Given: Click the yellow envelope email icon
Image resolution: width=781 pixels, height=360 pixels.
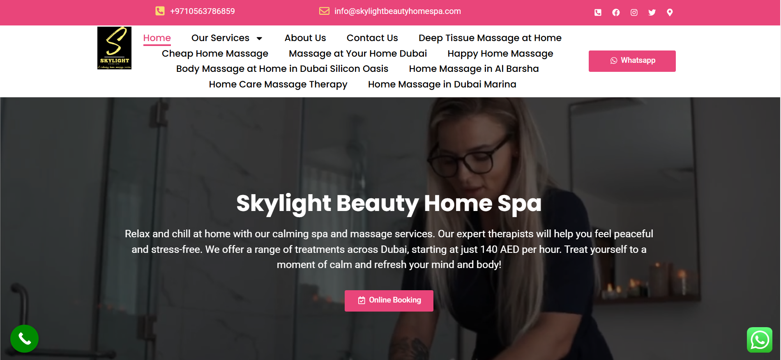Looking at the screenshot, I should [324, 11].
